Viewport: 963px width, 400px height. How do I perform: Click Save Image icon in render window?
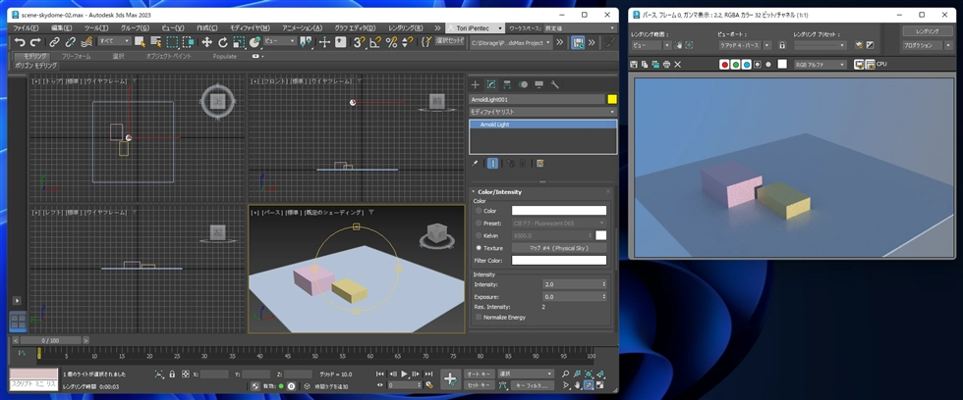click(x=634, y=65)
